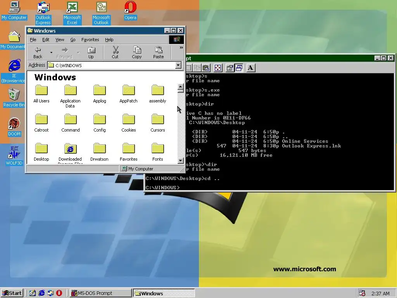
Task: Select the Fonts folder
Action: tap(157, 152)
